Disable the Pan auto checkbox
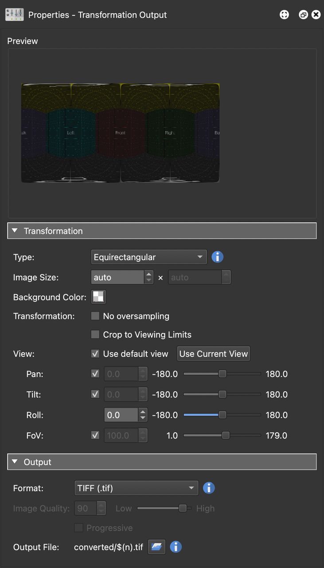 (x=95, y=374)
